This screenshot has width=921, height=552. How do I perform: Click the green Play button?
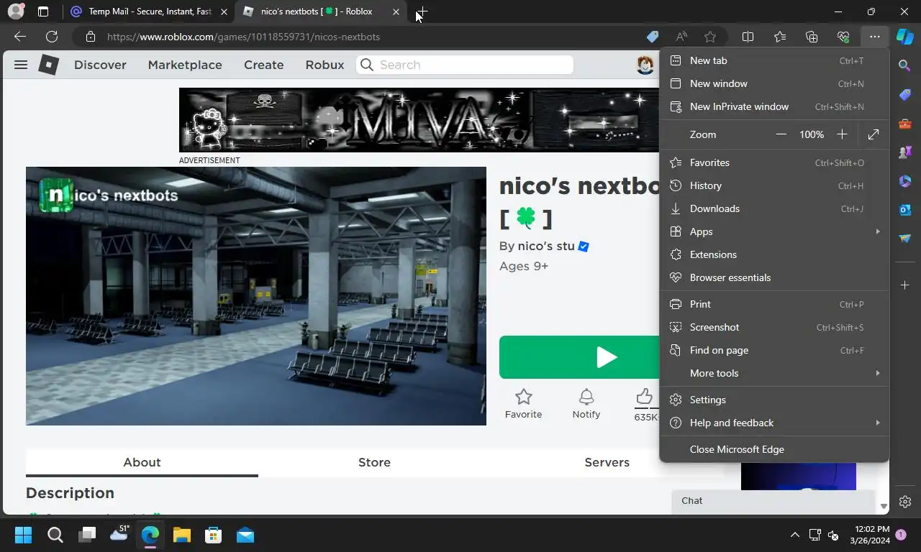pos(580,357)
